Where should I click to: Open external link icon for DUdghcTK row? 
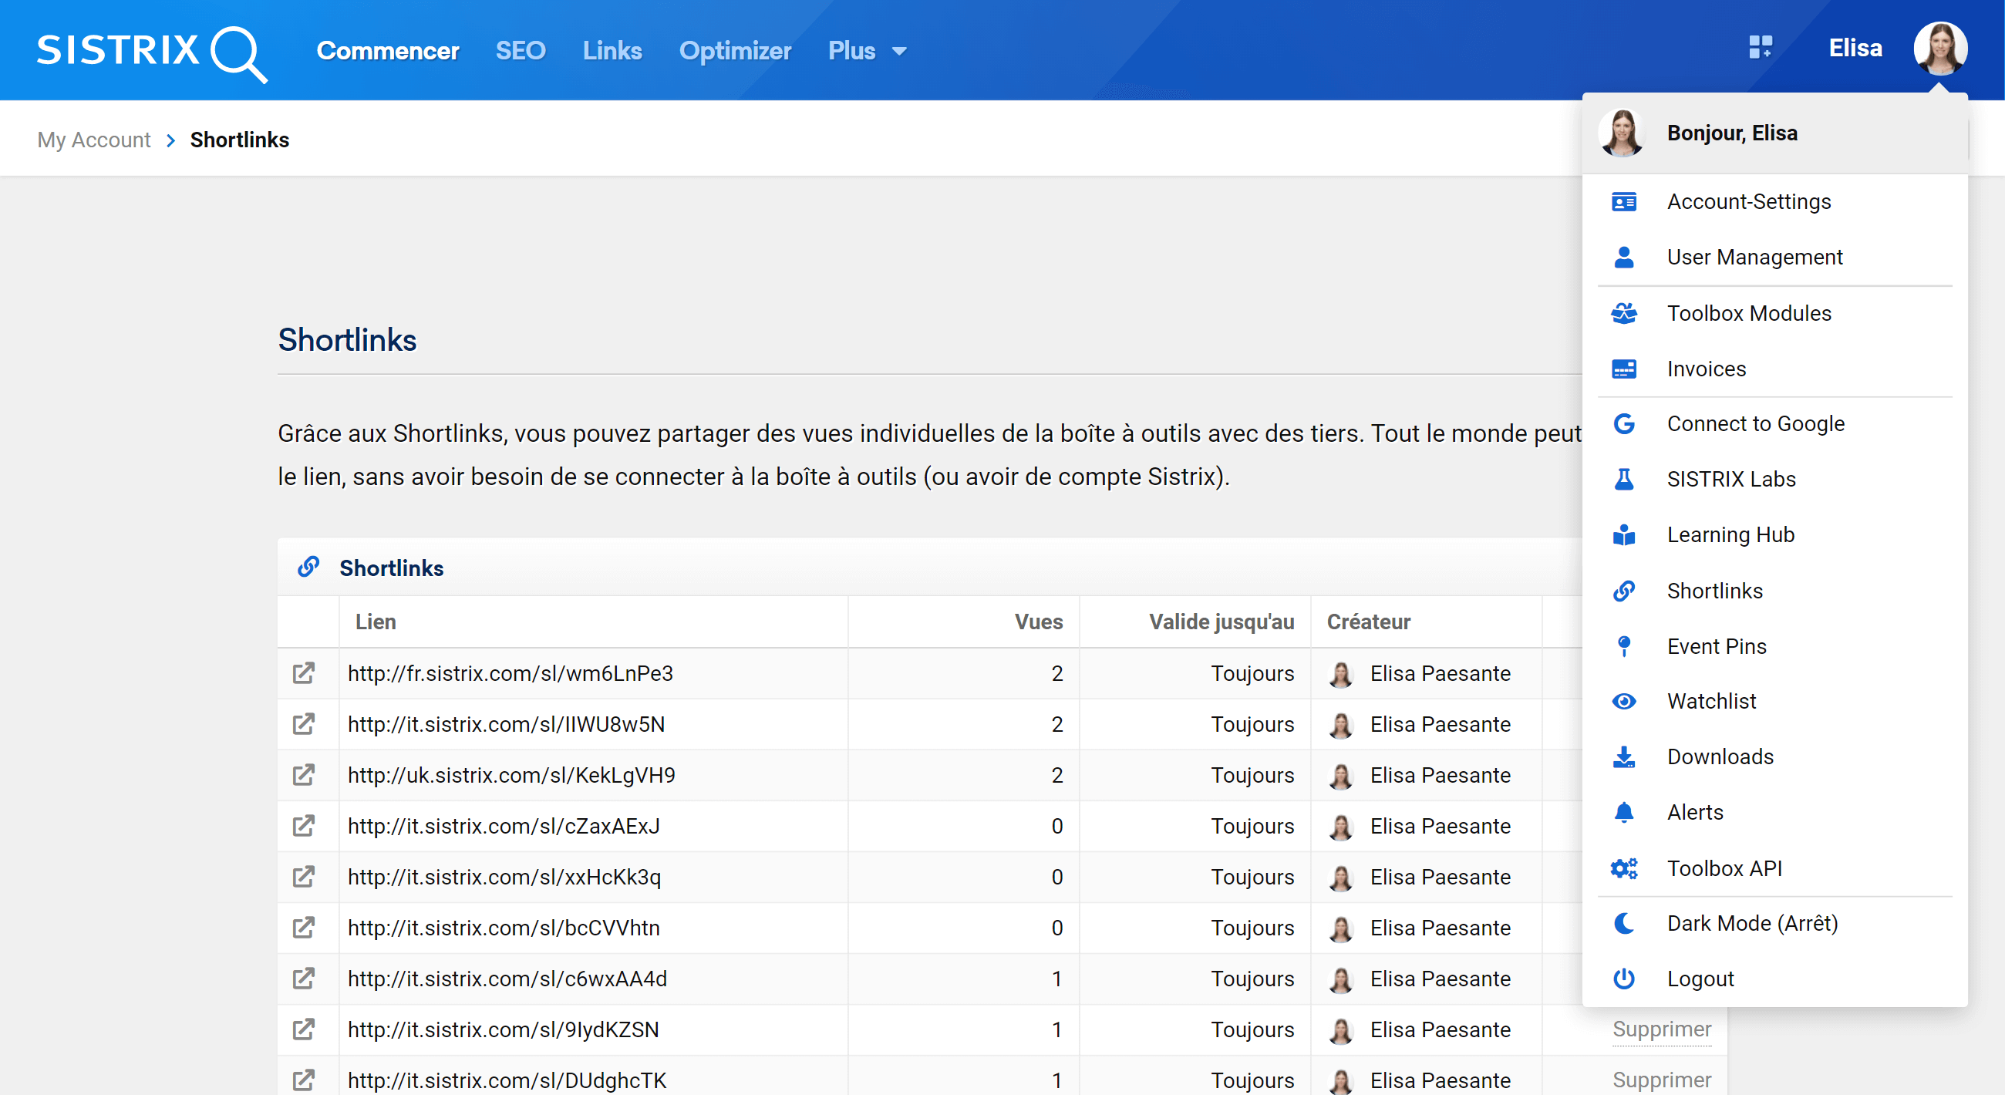coord(304,1080)
